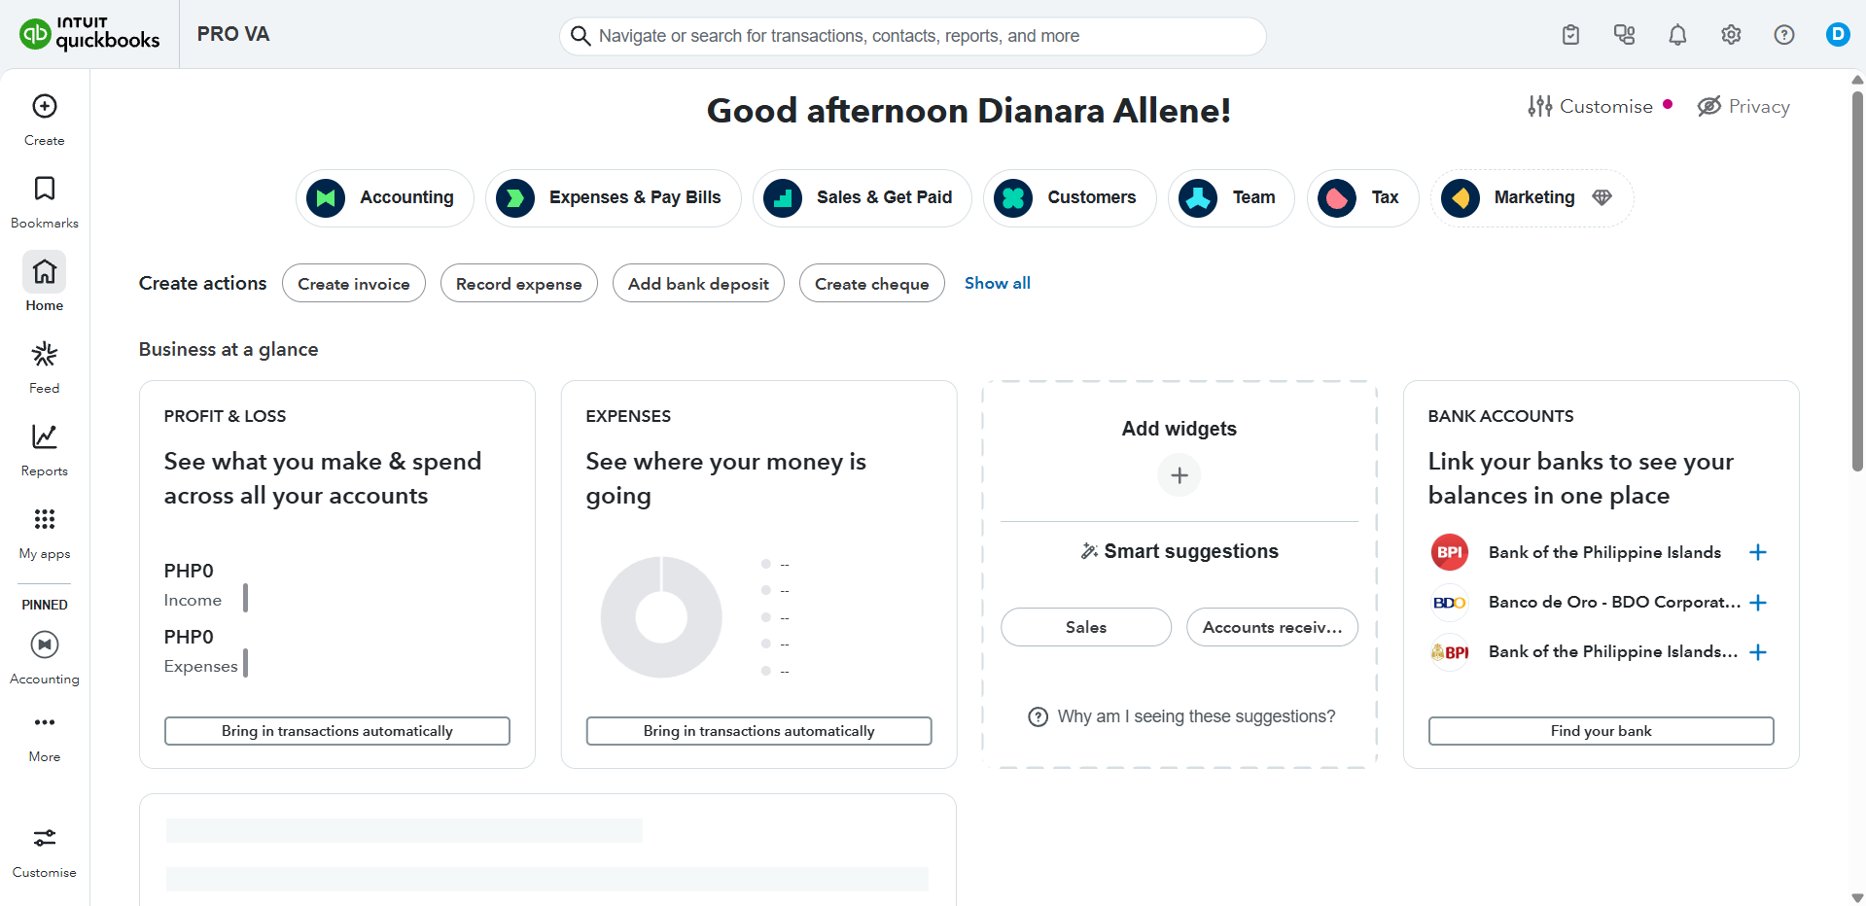Click the Find your bank button
Screen dimensions: 1866x906
[1601, 731]
